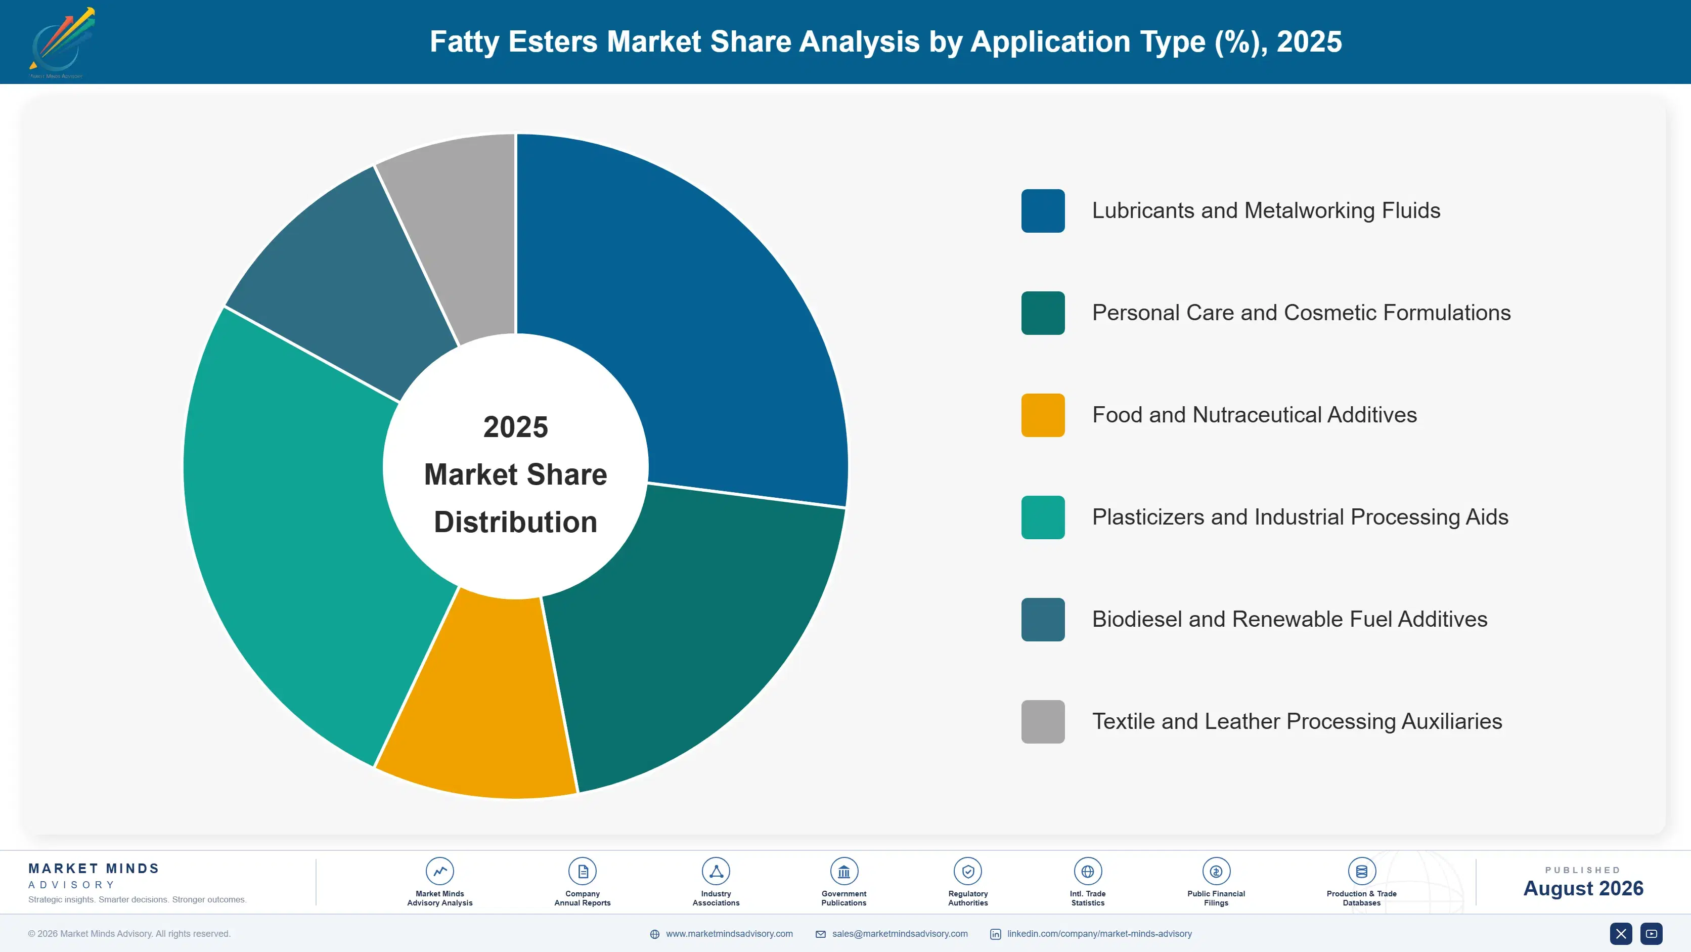Open the YouTube icon in footer
The image size is (1691, 952).
[x=1651, y=934]
